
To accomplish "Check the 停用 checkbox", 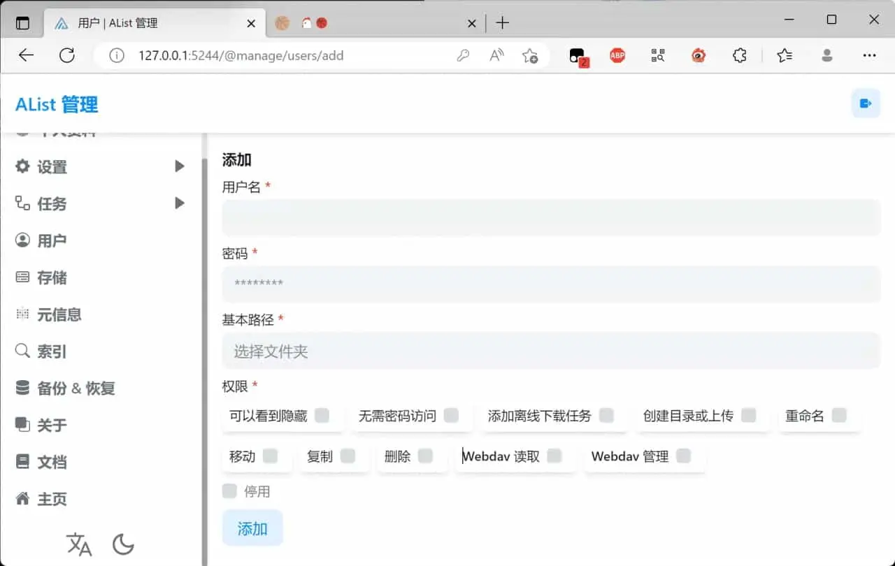I will pyautogui.click(x=229, y=491).
